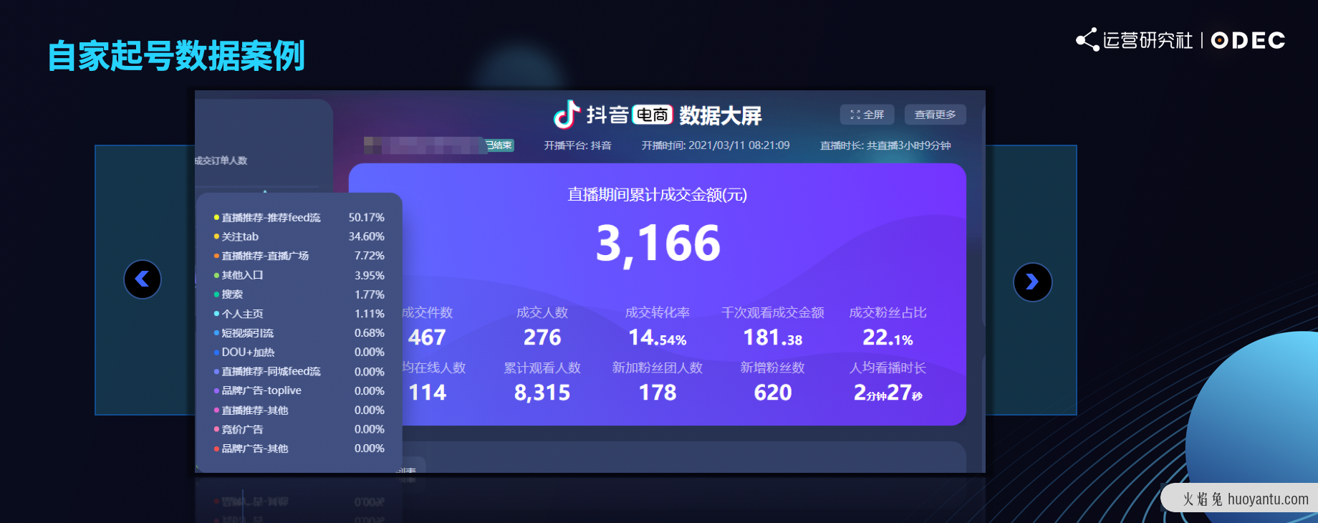Advance to the next carousel slide arrow
The width and height of the screenshot is (1318, 523).
tap(1032, 282)
